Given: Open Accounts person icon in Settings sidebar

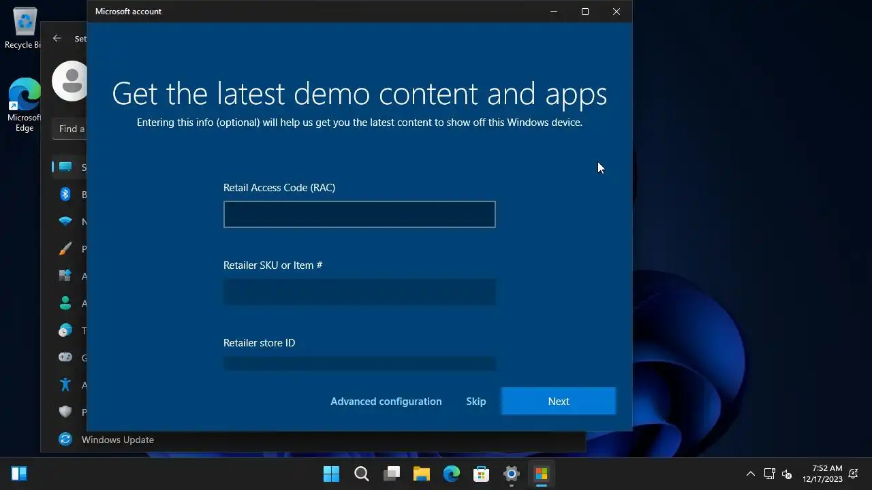Looking at the screenshot, I should 65,303.
